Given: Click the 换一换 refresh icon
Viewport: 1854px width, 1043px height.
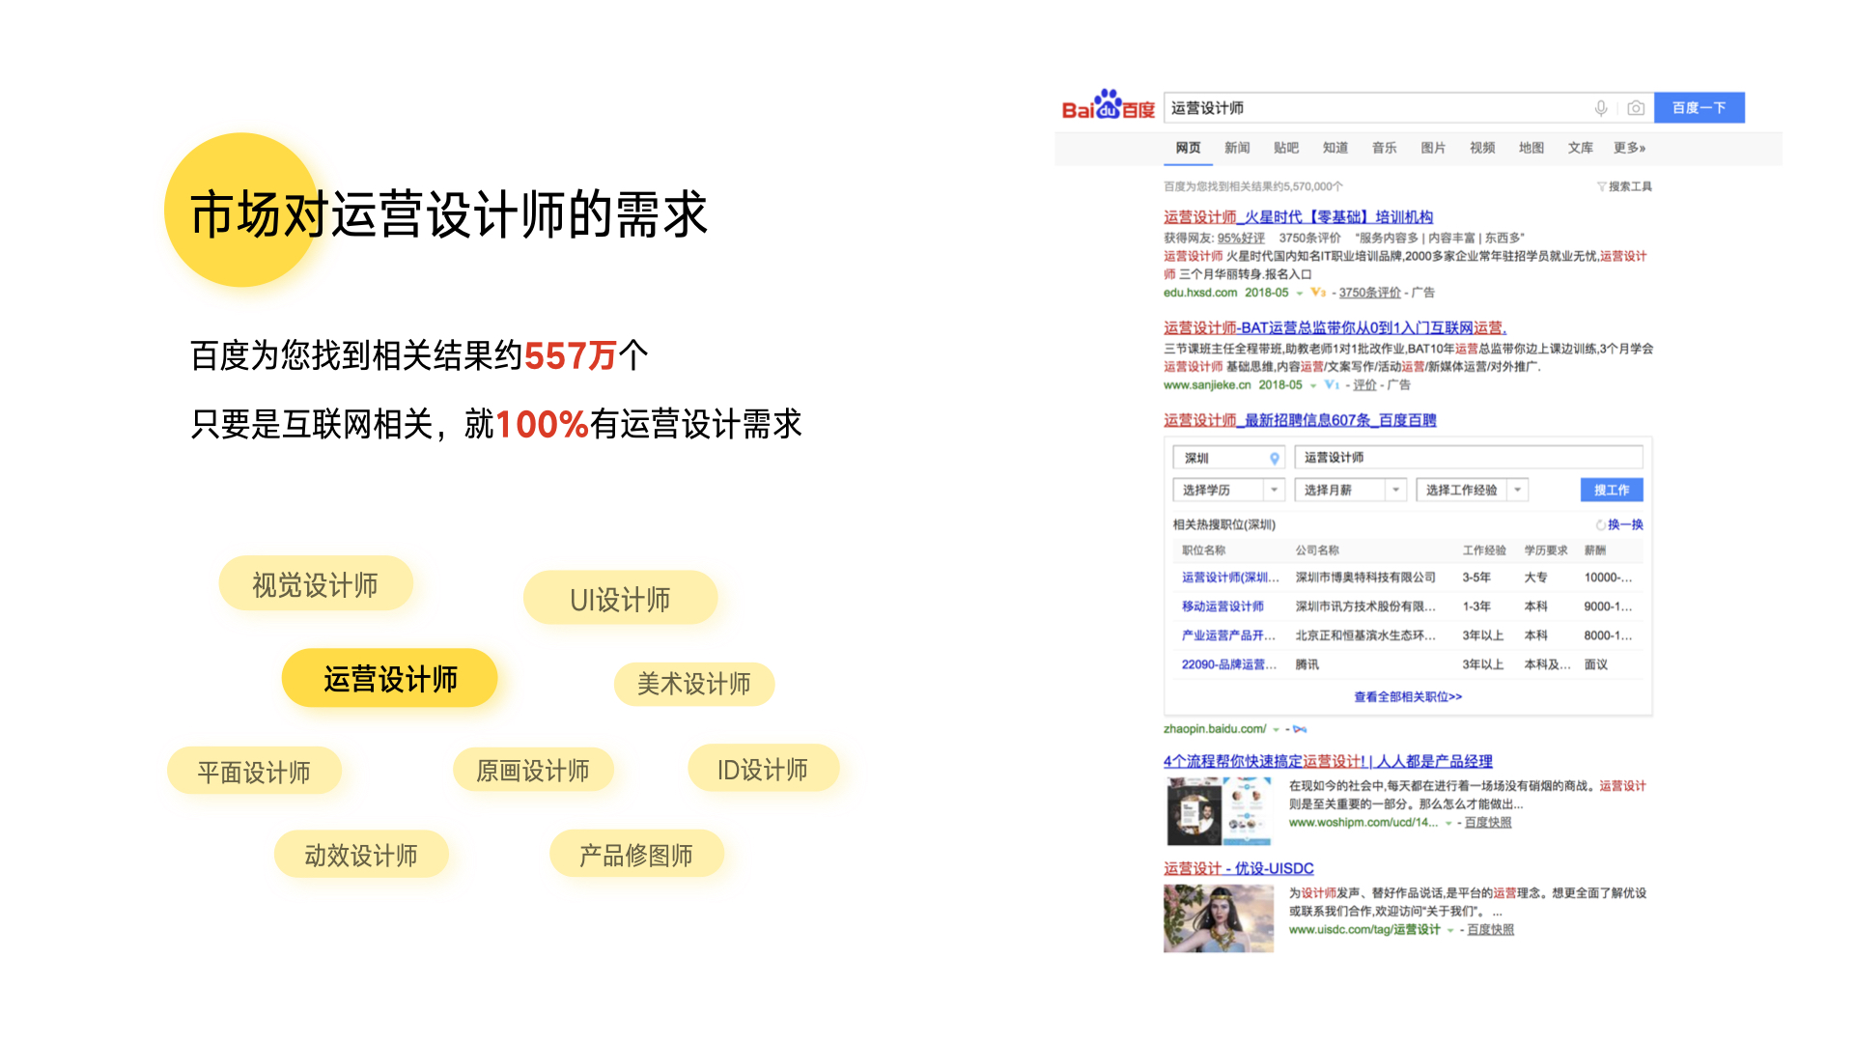Looking at the screenshot, I should point(1600,525).
